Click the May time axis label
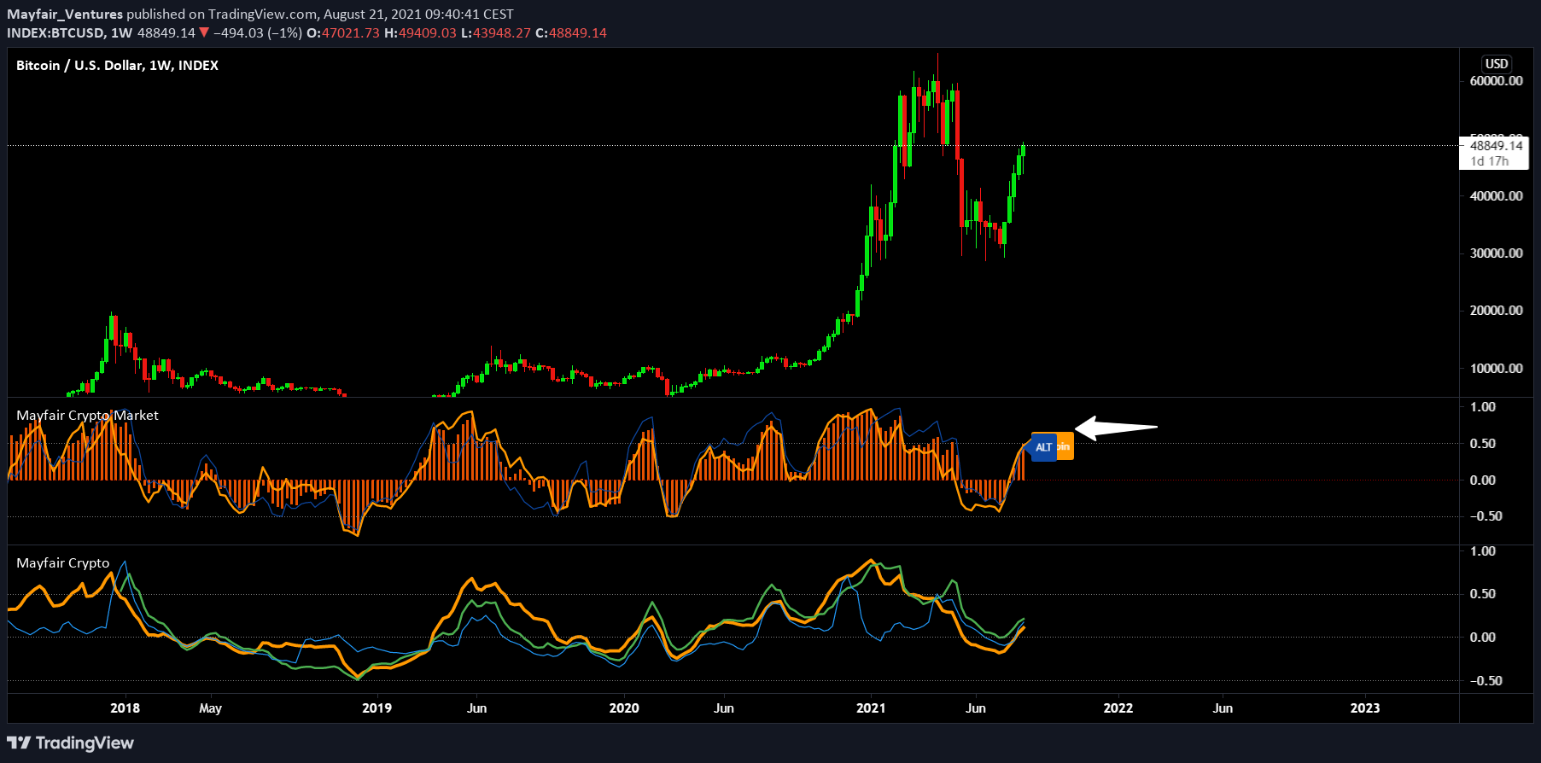This screenshot has height=763, width=1541. pyautogui.click(x=210, y=708)
